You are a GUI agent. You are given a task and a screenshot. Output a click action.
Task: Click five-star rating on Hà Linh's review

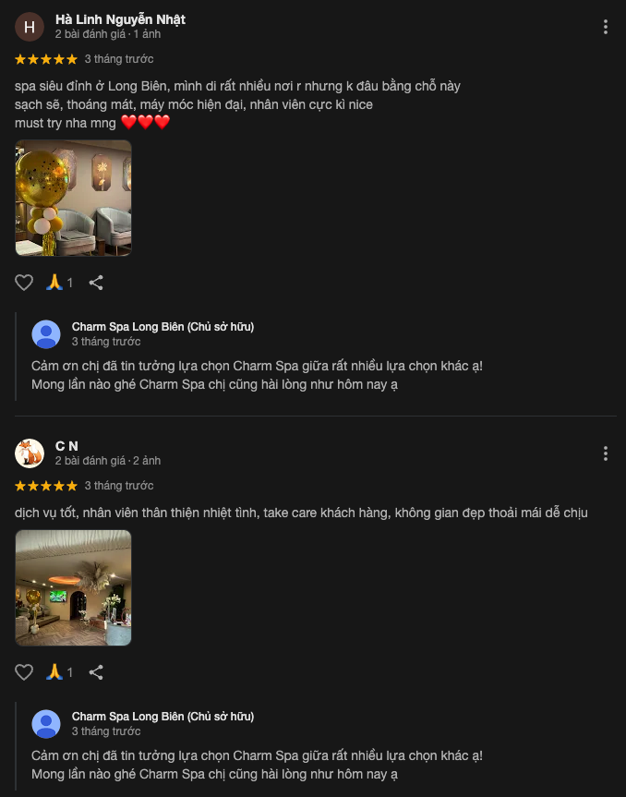click(46, 59)
